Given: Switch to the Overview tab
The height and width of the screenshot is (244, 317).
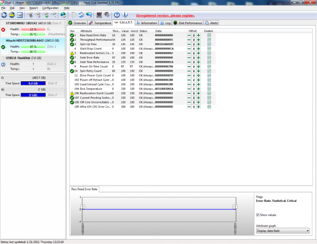Looking at the screenshot, I should coord(77,23).
